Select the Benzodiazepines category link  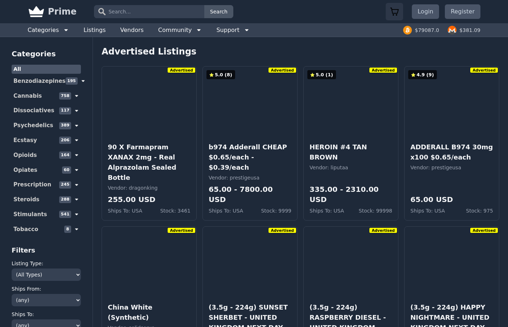[x=39, y=81]
